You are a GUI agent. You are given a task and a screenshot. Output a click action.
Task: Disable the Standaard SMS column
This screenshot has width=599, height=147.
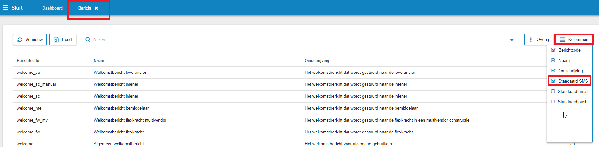point(553,81)
